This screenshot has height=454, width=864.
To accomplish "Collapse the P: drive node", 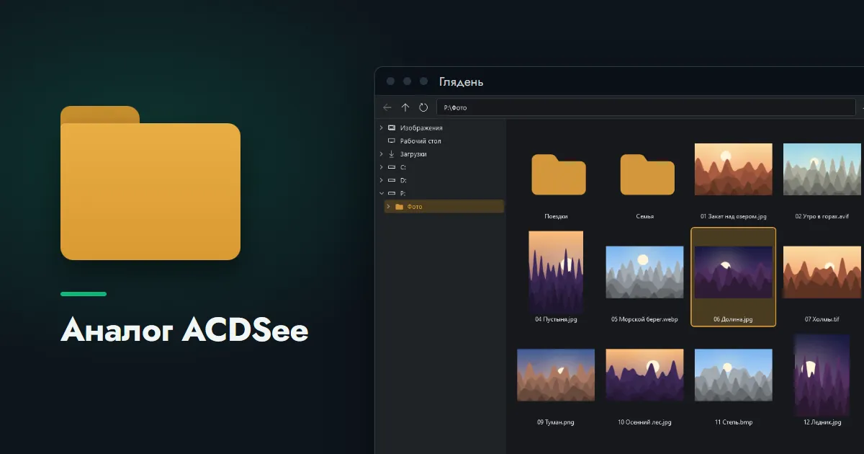I will [x=381, y=193].
